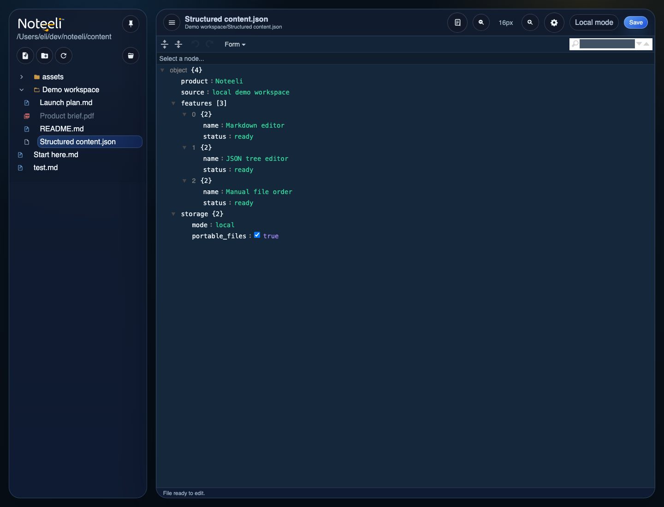Open Start here.md
664x507 pixels.
56,155
